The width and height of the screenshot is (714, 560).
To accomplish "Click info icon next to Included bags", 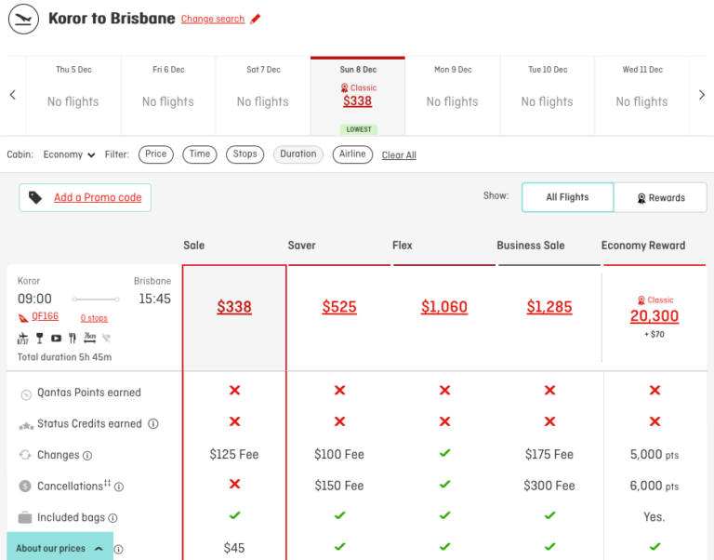I will tap(112, 518).
